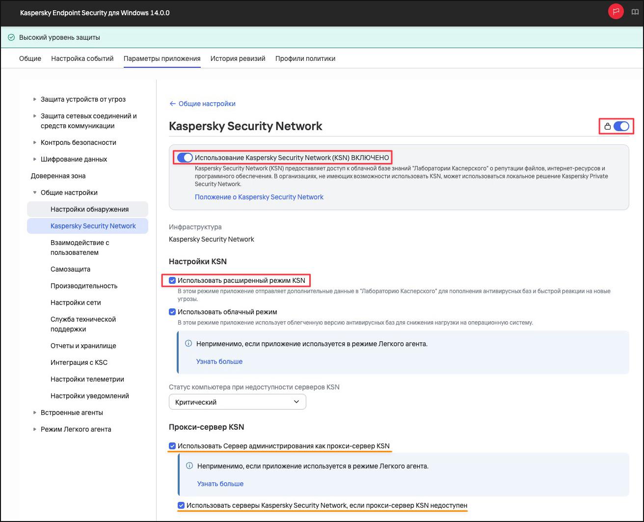Viewport: 644px width, 522px height.
Task: Uncheck "Использовать расширенный режим KSN"
Action: point(172,281)
